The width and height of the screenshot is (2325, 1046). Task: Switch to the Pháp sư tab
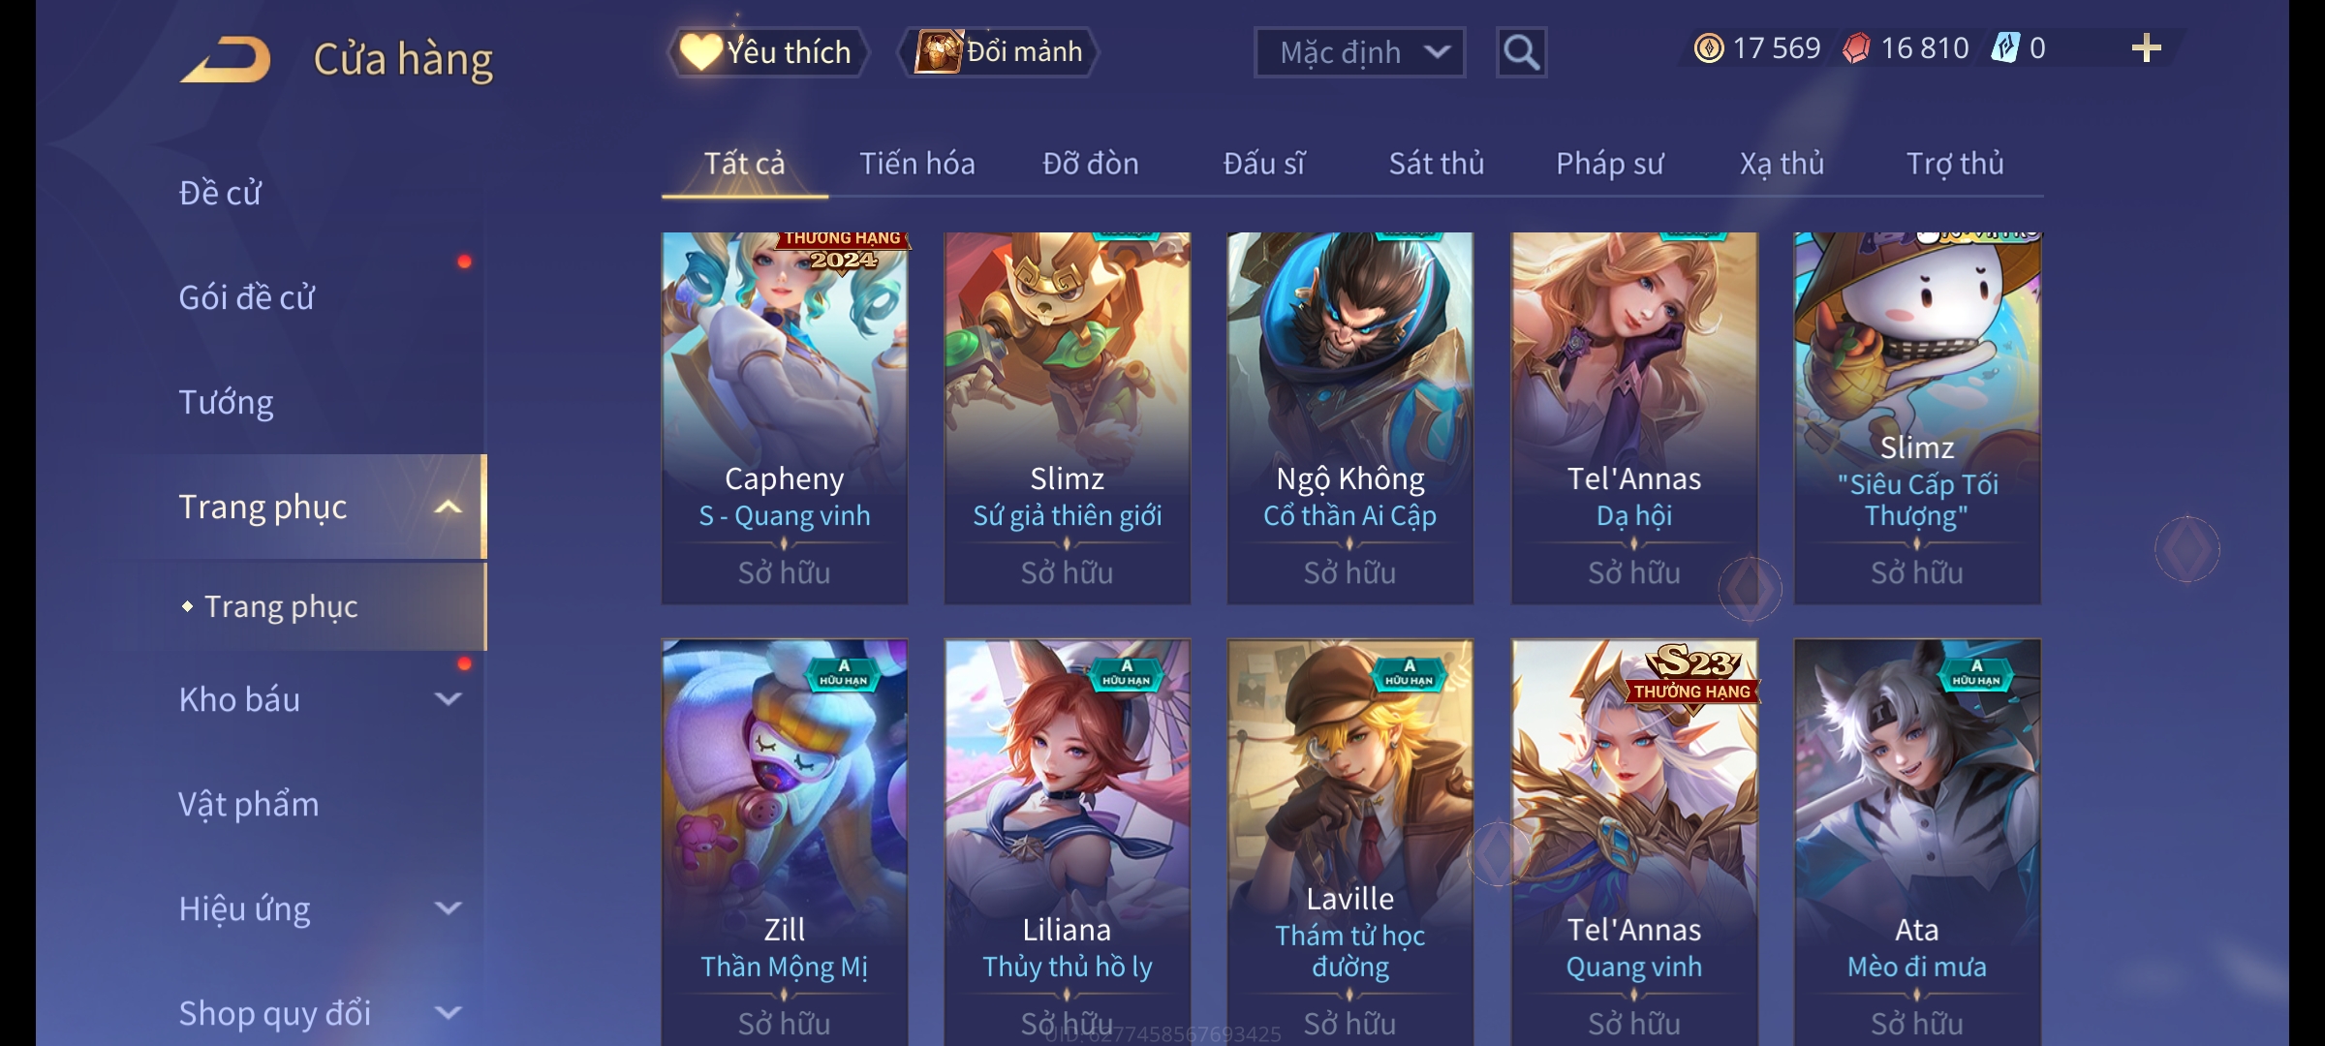click(1610, 164)
